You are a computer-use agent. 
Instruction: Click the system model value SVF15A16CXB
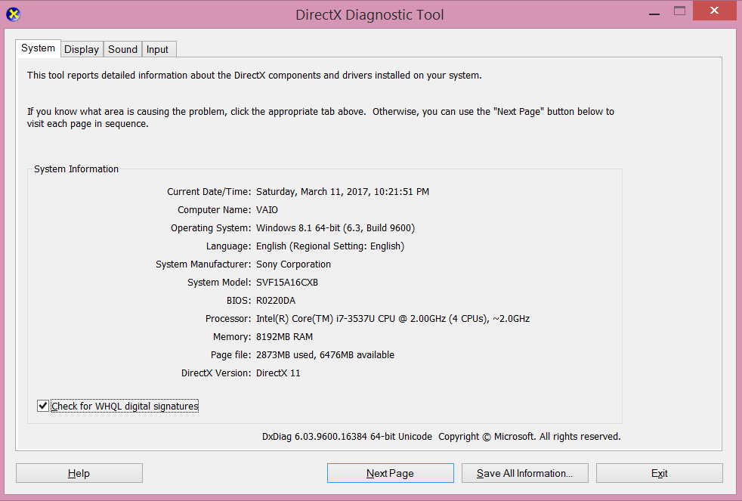tap(287, 283)
